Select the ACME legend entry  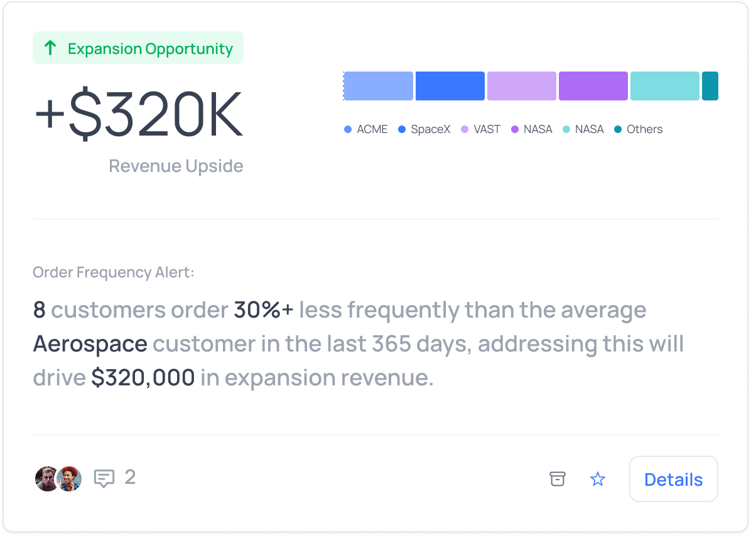pyautogui.click(x=366, y=129)
